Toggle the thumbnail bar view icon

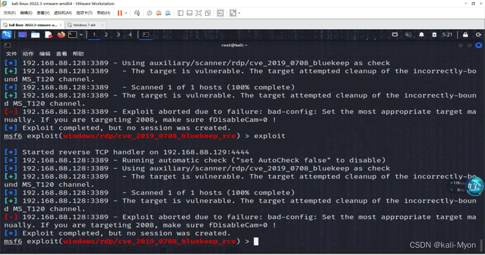190,13
